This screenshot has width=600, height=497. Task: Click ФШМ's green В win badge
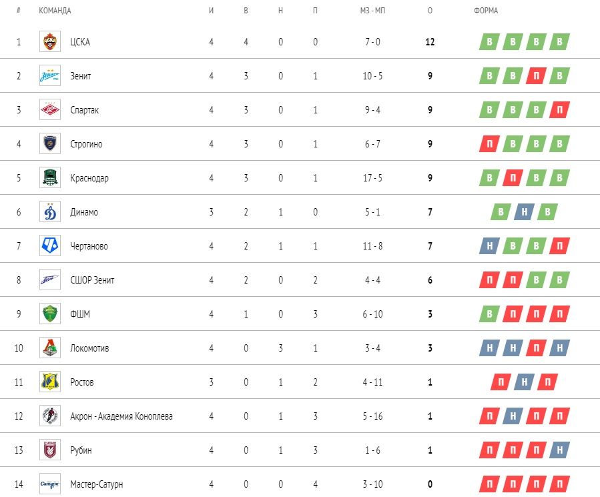489,314
